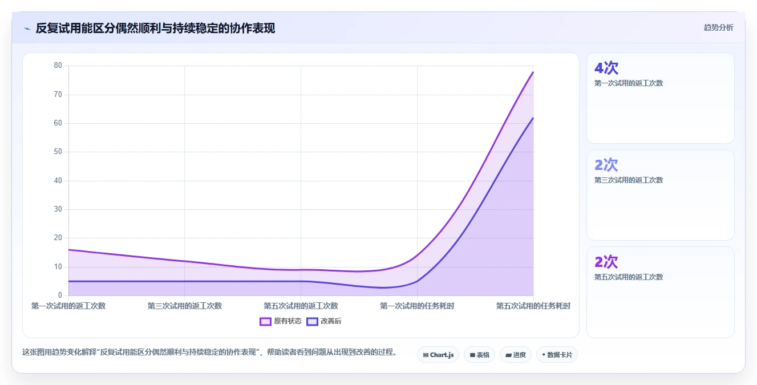Click the trend icon beside the title
The height and width of the screenshot is (385, 757).
[x=27, y=29]
